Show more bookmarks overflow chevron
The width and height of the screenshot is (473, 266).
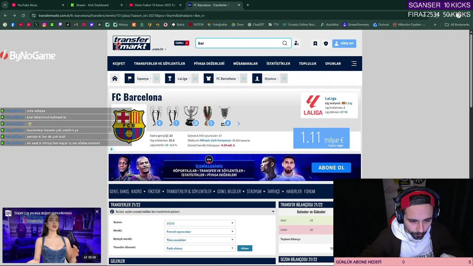click(x=435, y=25)
